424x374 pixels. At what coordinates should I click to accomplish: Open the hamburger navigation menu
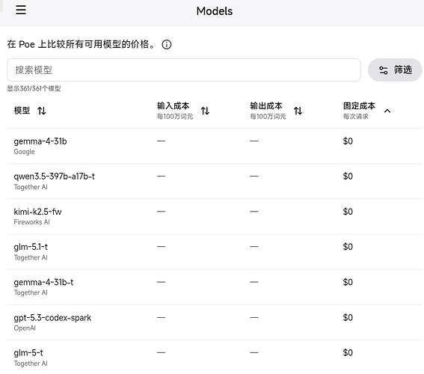tap(21, 10)
